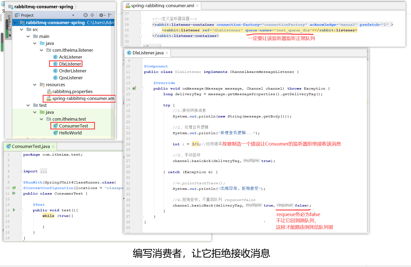Collapse onMessage method fold in DlxListener
The image size is (411, 267).
pos(142,88)
